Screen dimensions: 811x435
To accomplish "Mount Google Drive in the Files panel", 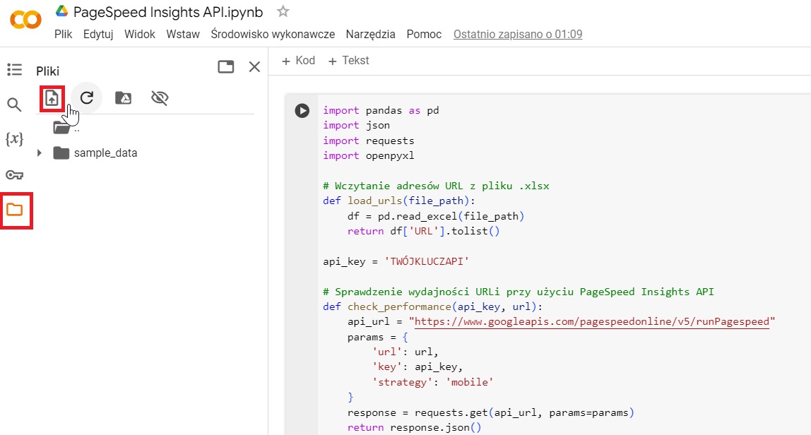I will point(123,97).
